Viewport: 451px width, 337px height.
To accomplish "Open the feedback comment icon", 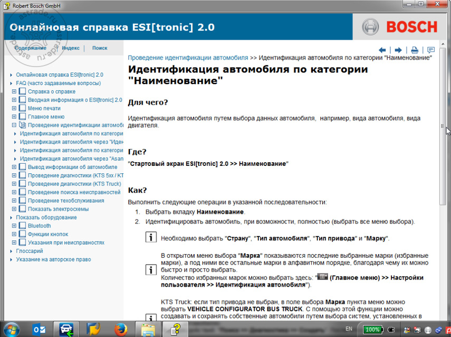I will point(430,50).
